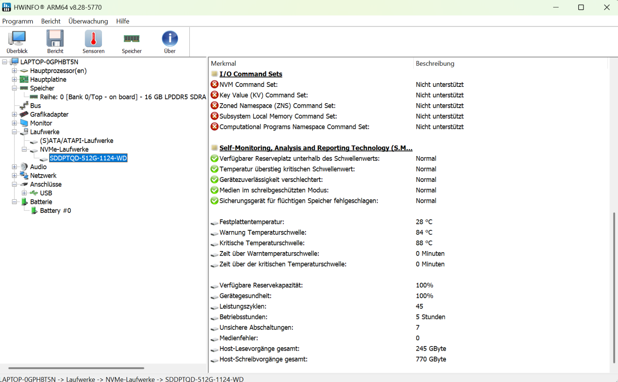This screenshot has height=382, width=618.
Task: Click the Bericht floppy disk toolbar icon
Action: click(x=55, y=42)
